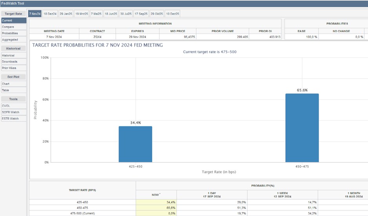Click the Dot Plot section header
The width and height of the screenshot is (368, 216).
(x=13, y=77)
